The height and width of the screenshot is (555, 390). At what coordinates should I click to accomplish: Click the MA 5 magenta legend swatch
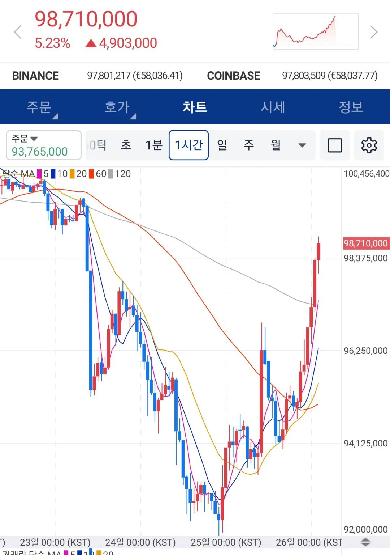click(x=39, y=174)
